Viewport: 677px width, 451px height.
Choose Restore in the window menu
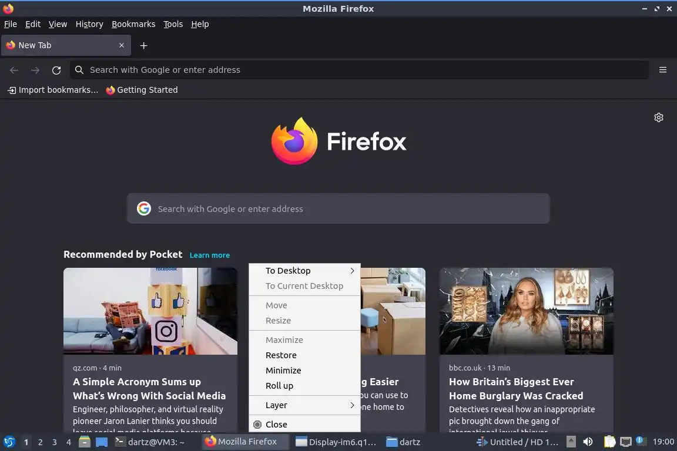304,355
